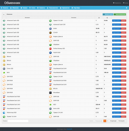Delete the QIWI RUB to Монобанк direction

pyautogui.click(x=123, y=93)
